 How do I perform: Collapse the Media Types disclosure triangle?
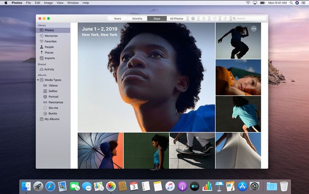(x=38, y=80)
